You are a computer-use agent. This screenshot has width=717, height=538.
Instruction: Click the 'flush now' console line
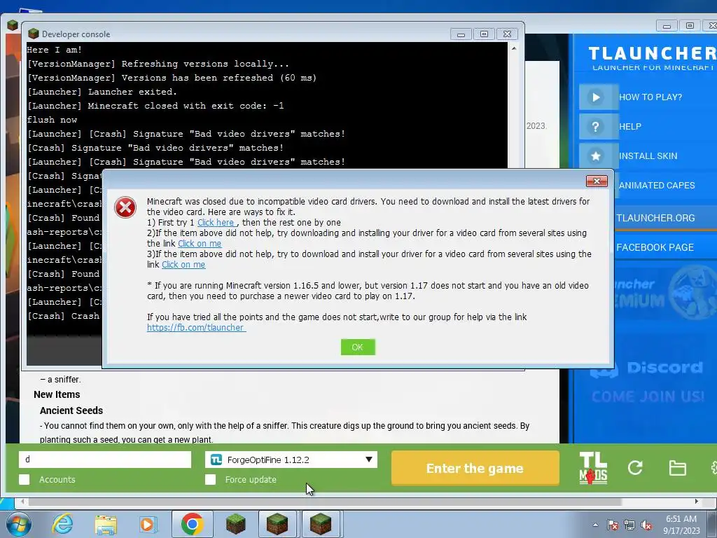pyautogui.click(x=52, y=120)
